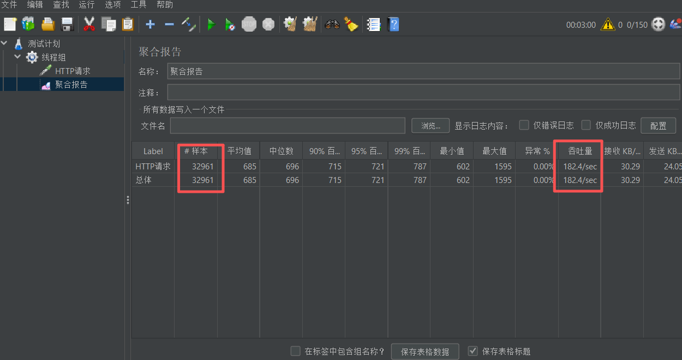Enable the 仅成功日志 checkbox
The image size is (682, 360).
tap(585, 125)
